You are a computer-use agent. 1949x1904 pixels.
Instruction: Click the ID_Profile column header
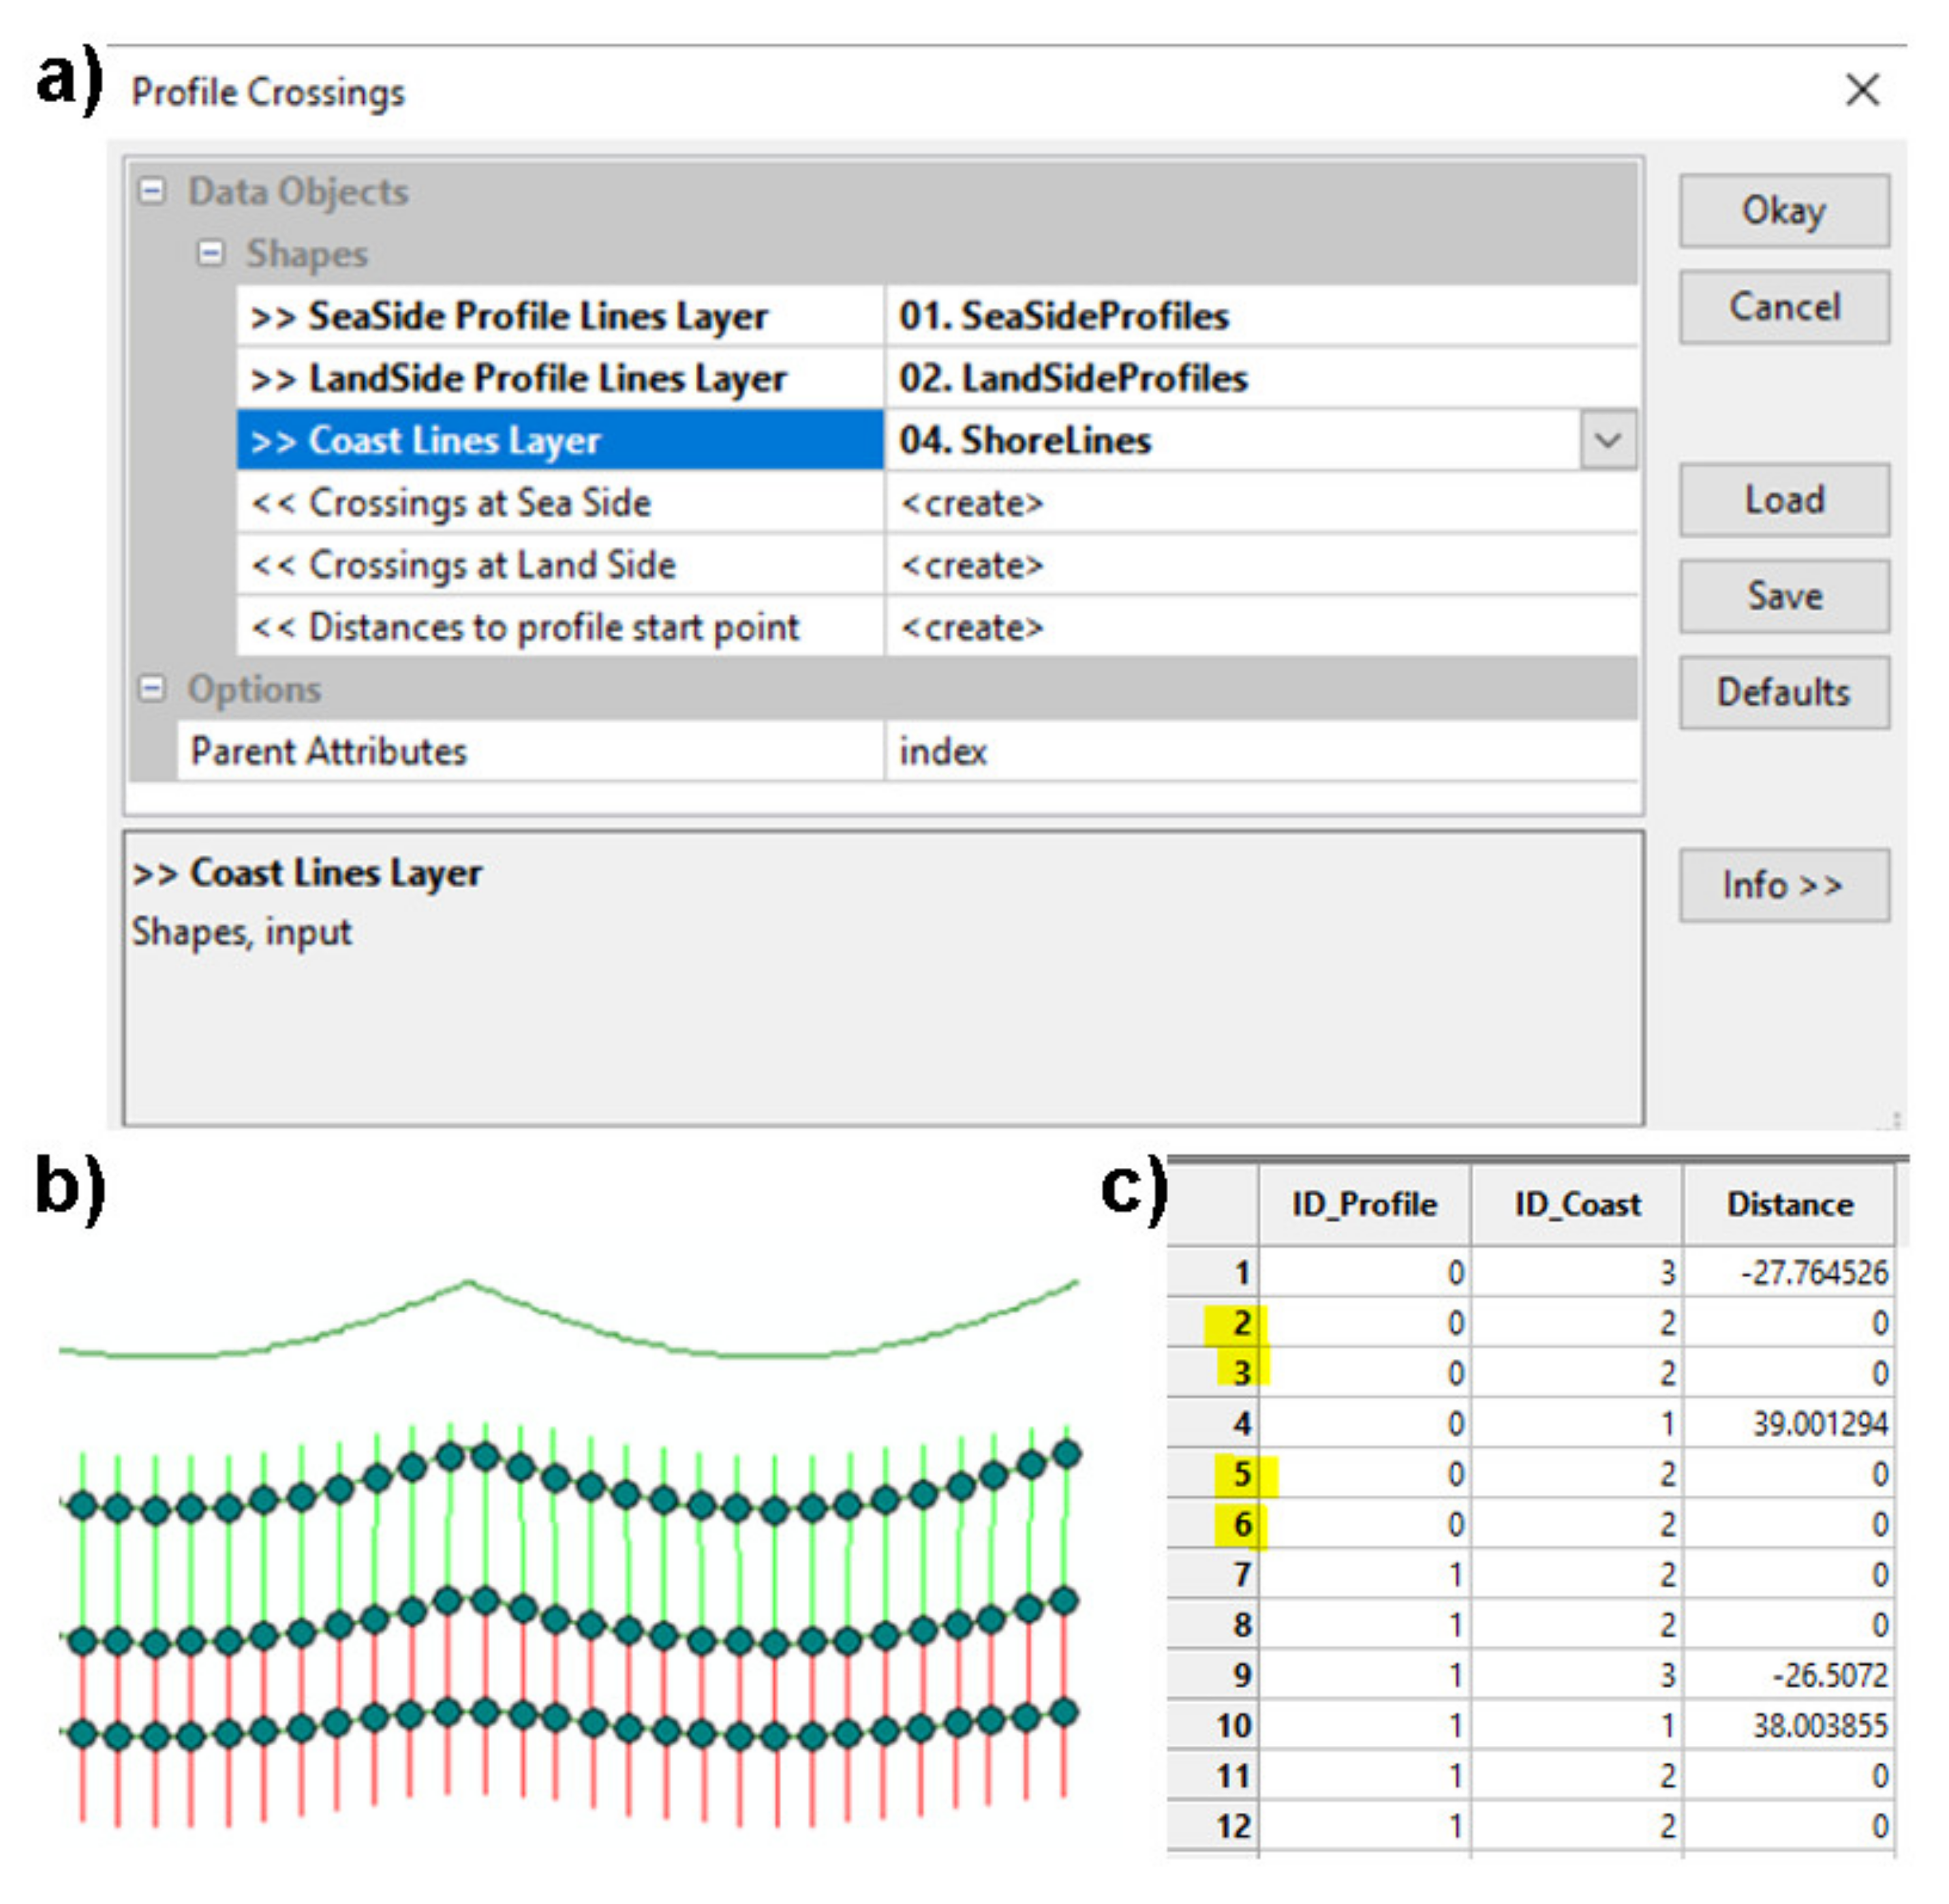click(x=1364, y=1204)
